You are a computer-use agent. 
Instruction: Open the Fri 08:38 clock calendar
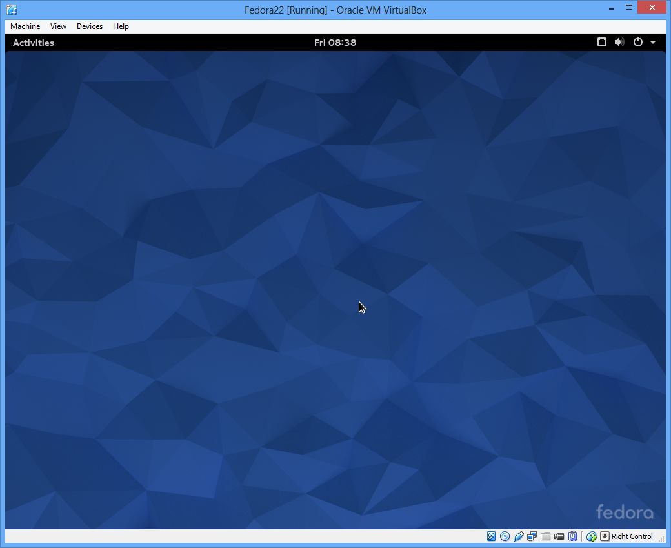click(335, 43)
